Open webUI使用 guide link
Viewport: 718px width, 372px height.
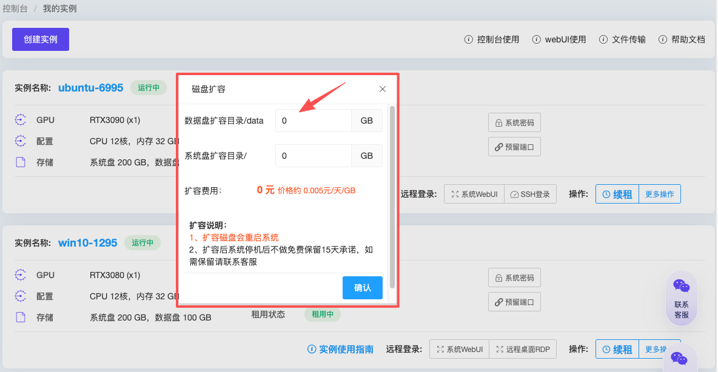(559, 39)
